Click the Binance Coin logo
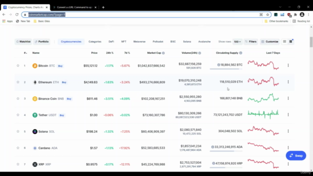This screenshot has width=313, height=176. coord(35,99)
